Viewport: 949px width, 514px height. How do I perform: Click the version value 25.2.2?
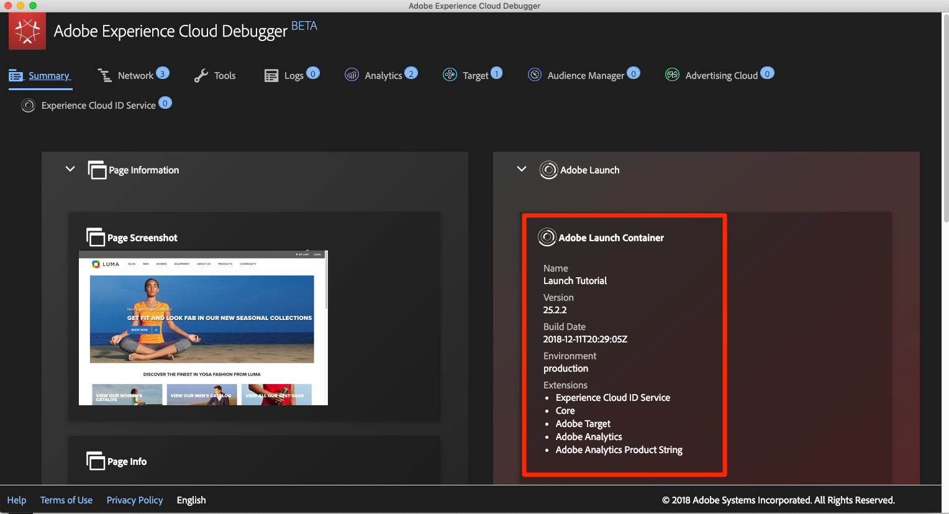click(x=555, y=310)
